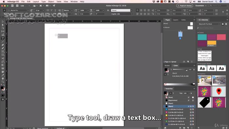Open the macOS Spotlight search icon
Image resolution: width=229 pixels, height=129 pixels.
click(x=216, y=1)
